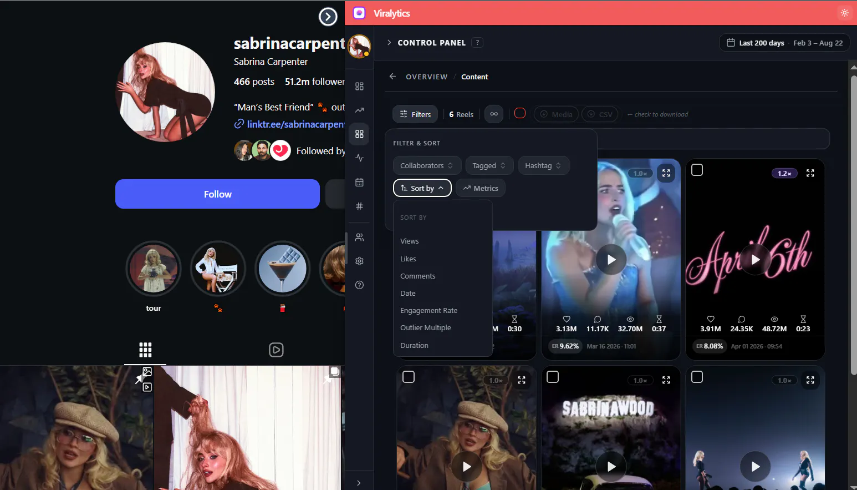Screen dimensions: 857x490
Task: Toggle the red select-all checkbox
Action: [520, 113]
